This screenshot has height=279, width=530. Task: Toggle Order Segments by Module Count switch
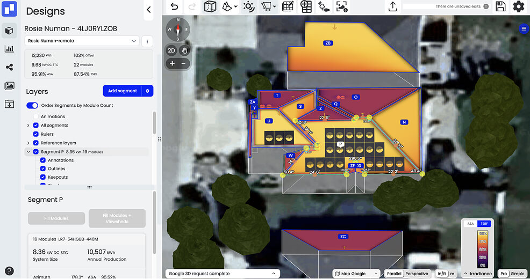(x=32, y=105)
